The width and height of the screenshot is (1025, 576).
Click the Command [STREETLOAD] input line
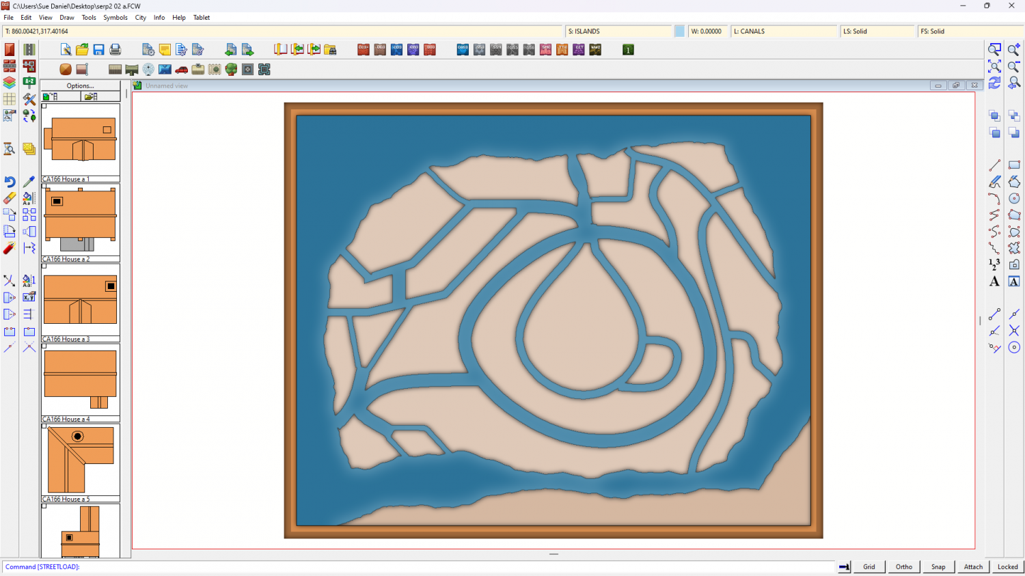(x=418, y=566)
